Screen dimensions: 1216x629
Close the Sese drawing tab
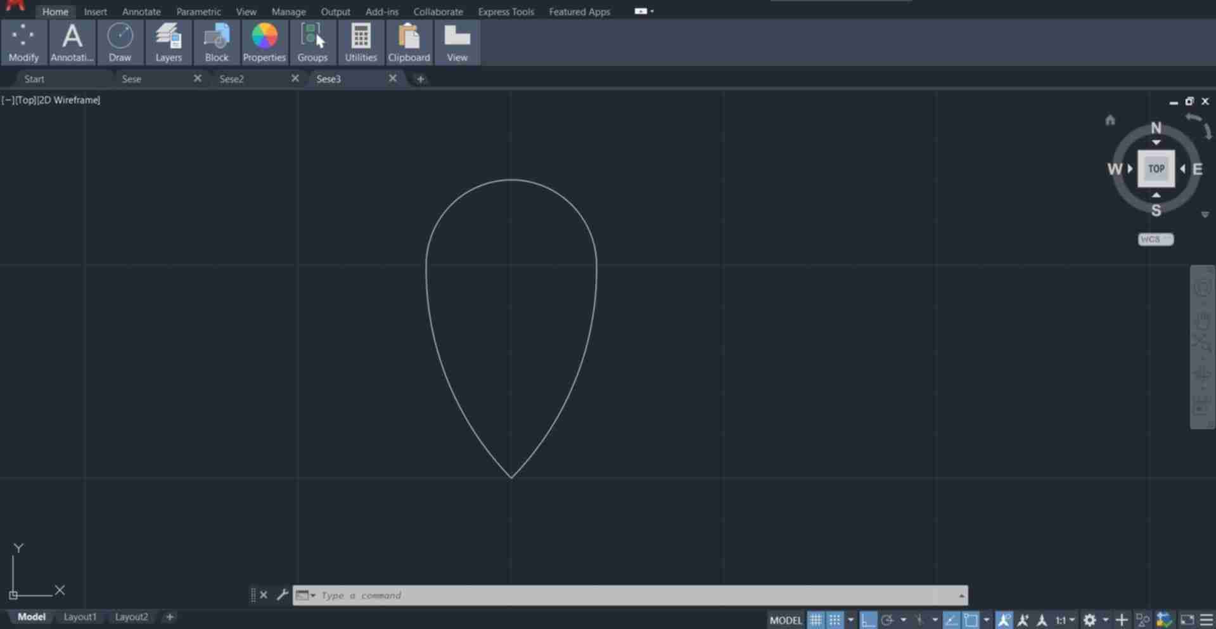point(197,78)
